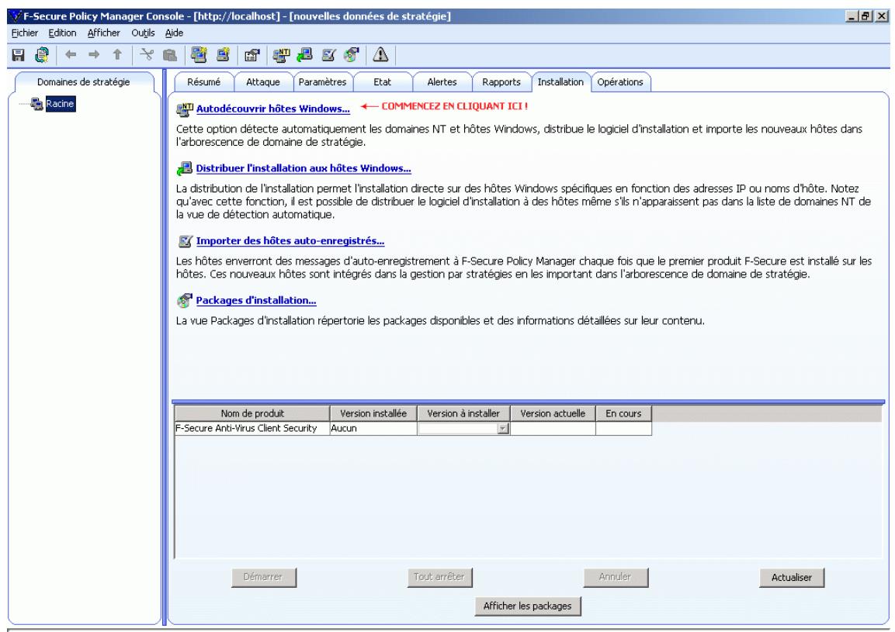
Task: Select the Domaines de stratégie tab
Action: 84,82
